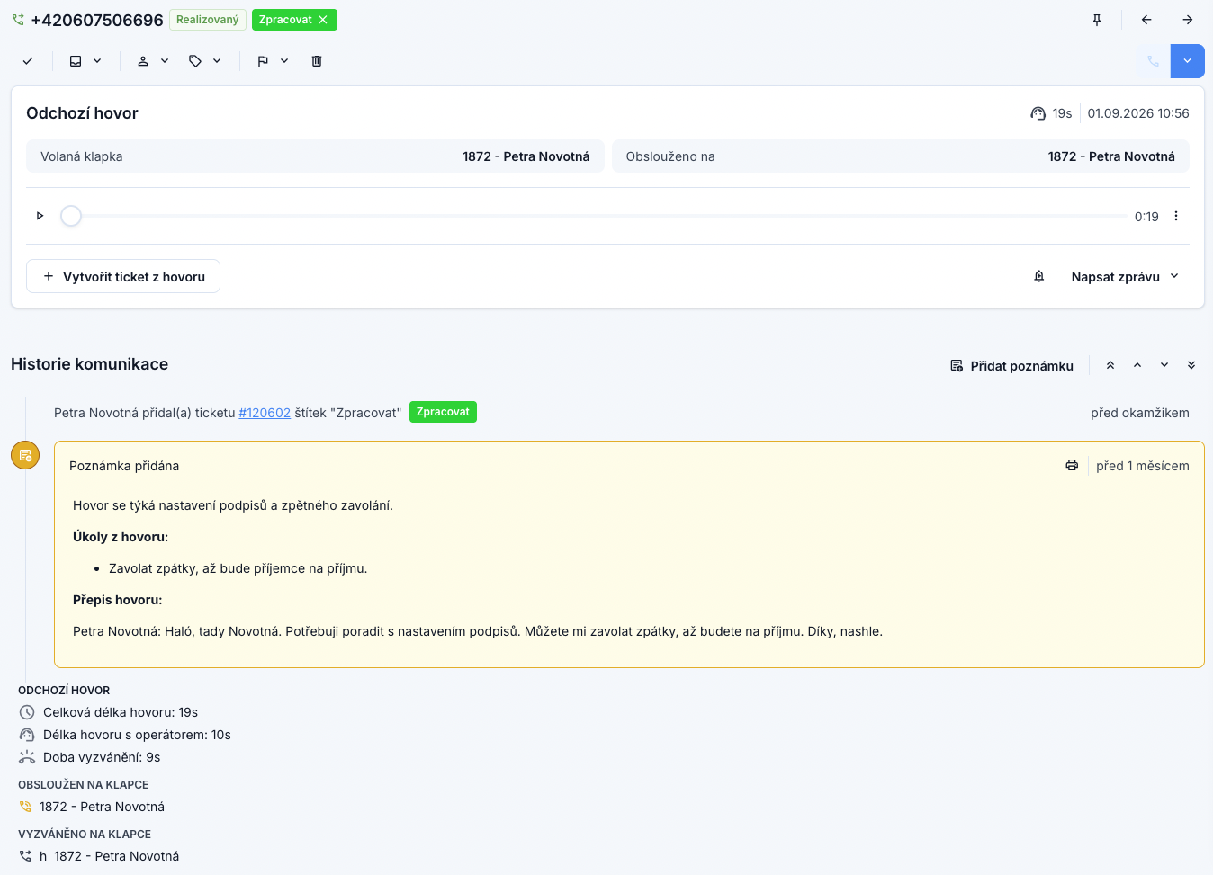The image size is (1213, 875).
Task: Move down one history item chevron
Action: click(x=1164, y=365)
